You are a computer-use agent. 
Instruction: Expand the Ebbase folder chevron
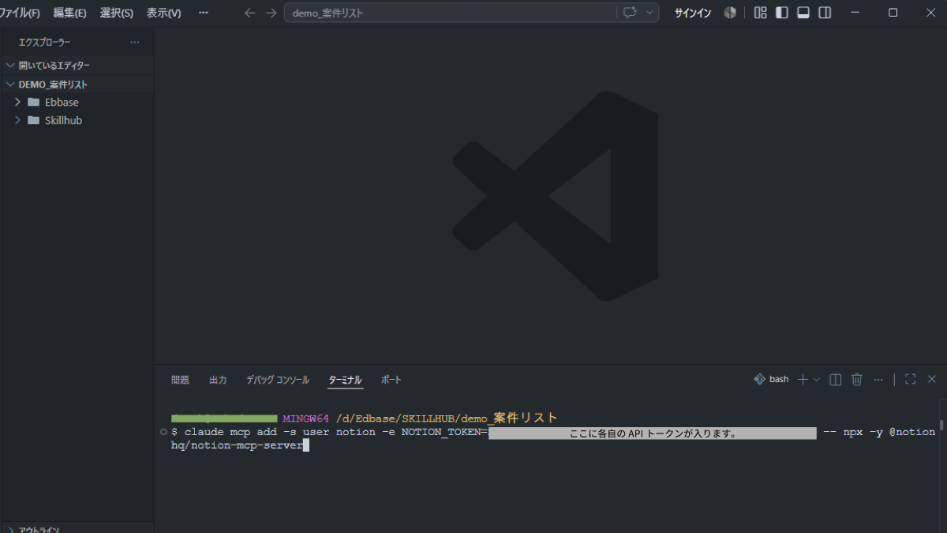[x=17, y=102]
